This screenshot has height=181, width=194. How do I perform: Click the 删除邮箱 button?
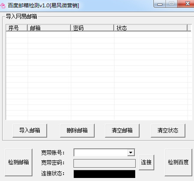(x=77, y=131)
